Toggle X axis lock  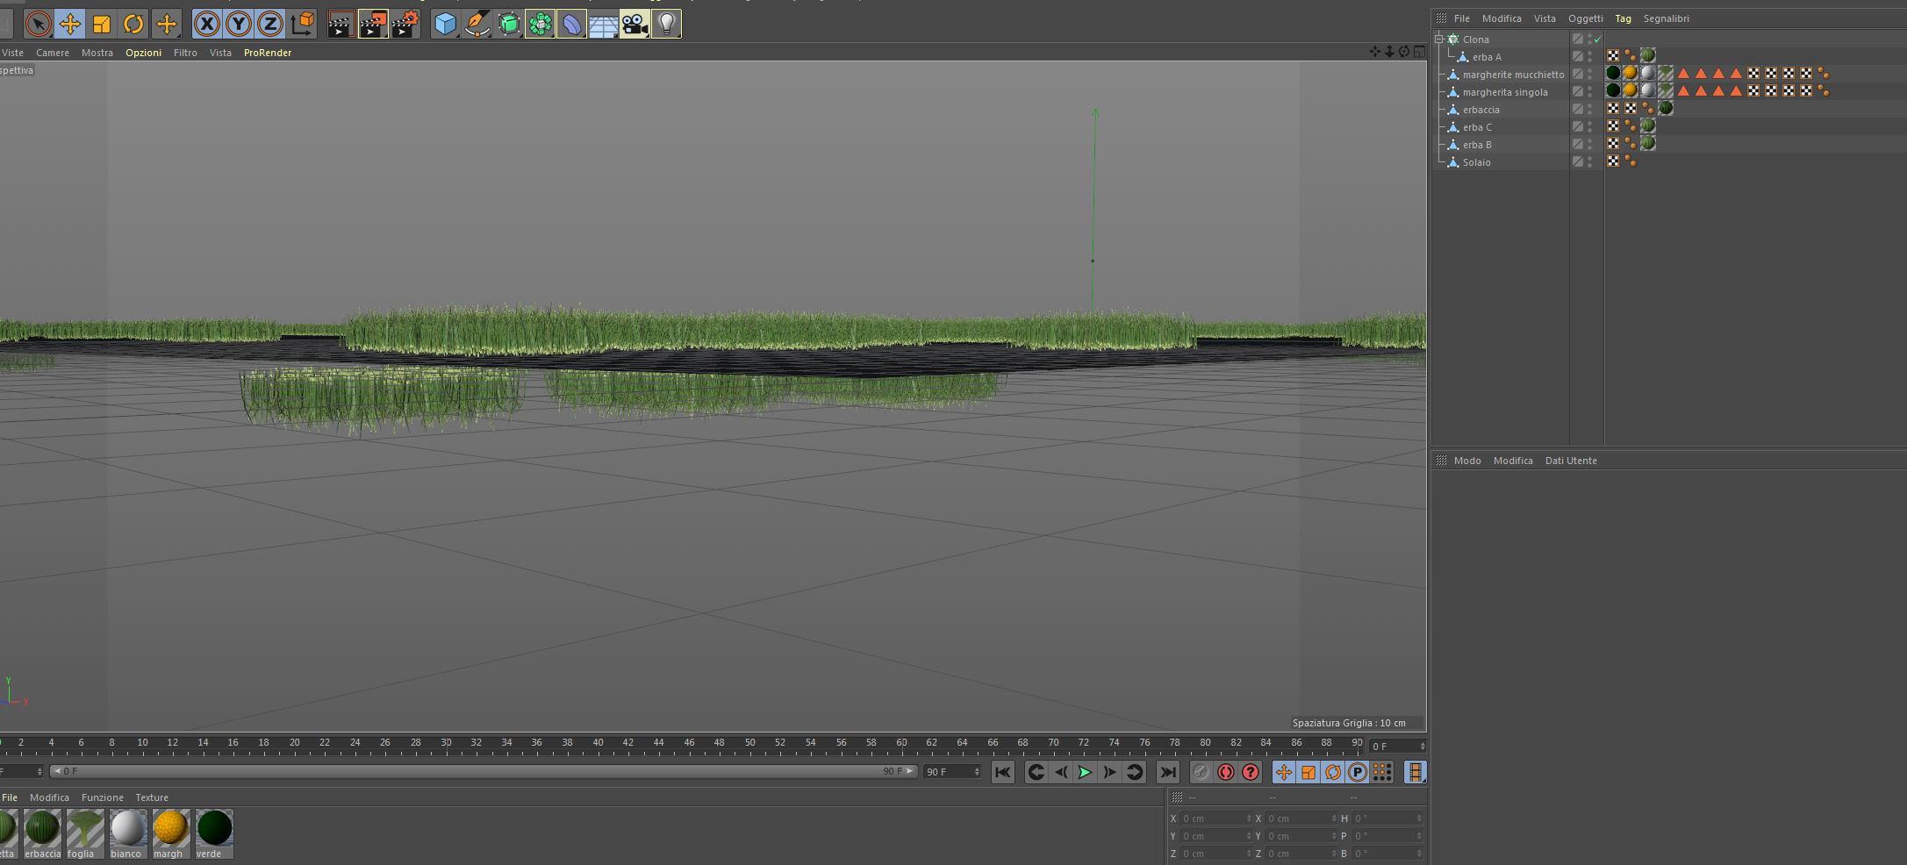point(206,24)
